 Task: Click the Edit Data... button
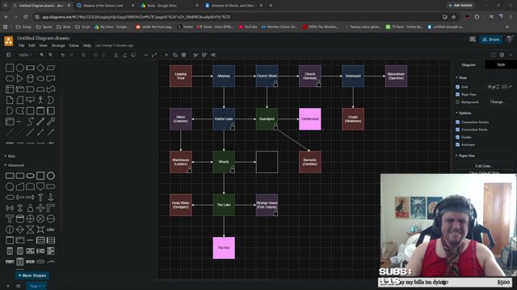[483, 166]
